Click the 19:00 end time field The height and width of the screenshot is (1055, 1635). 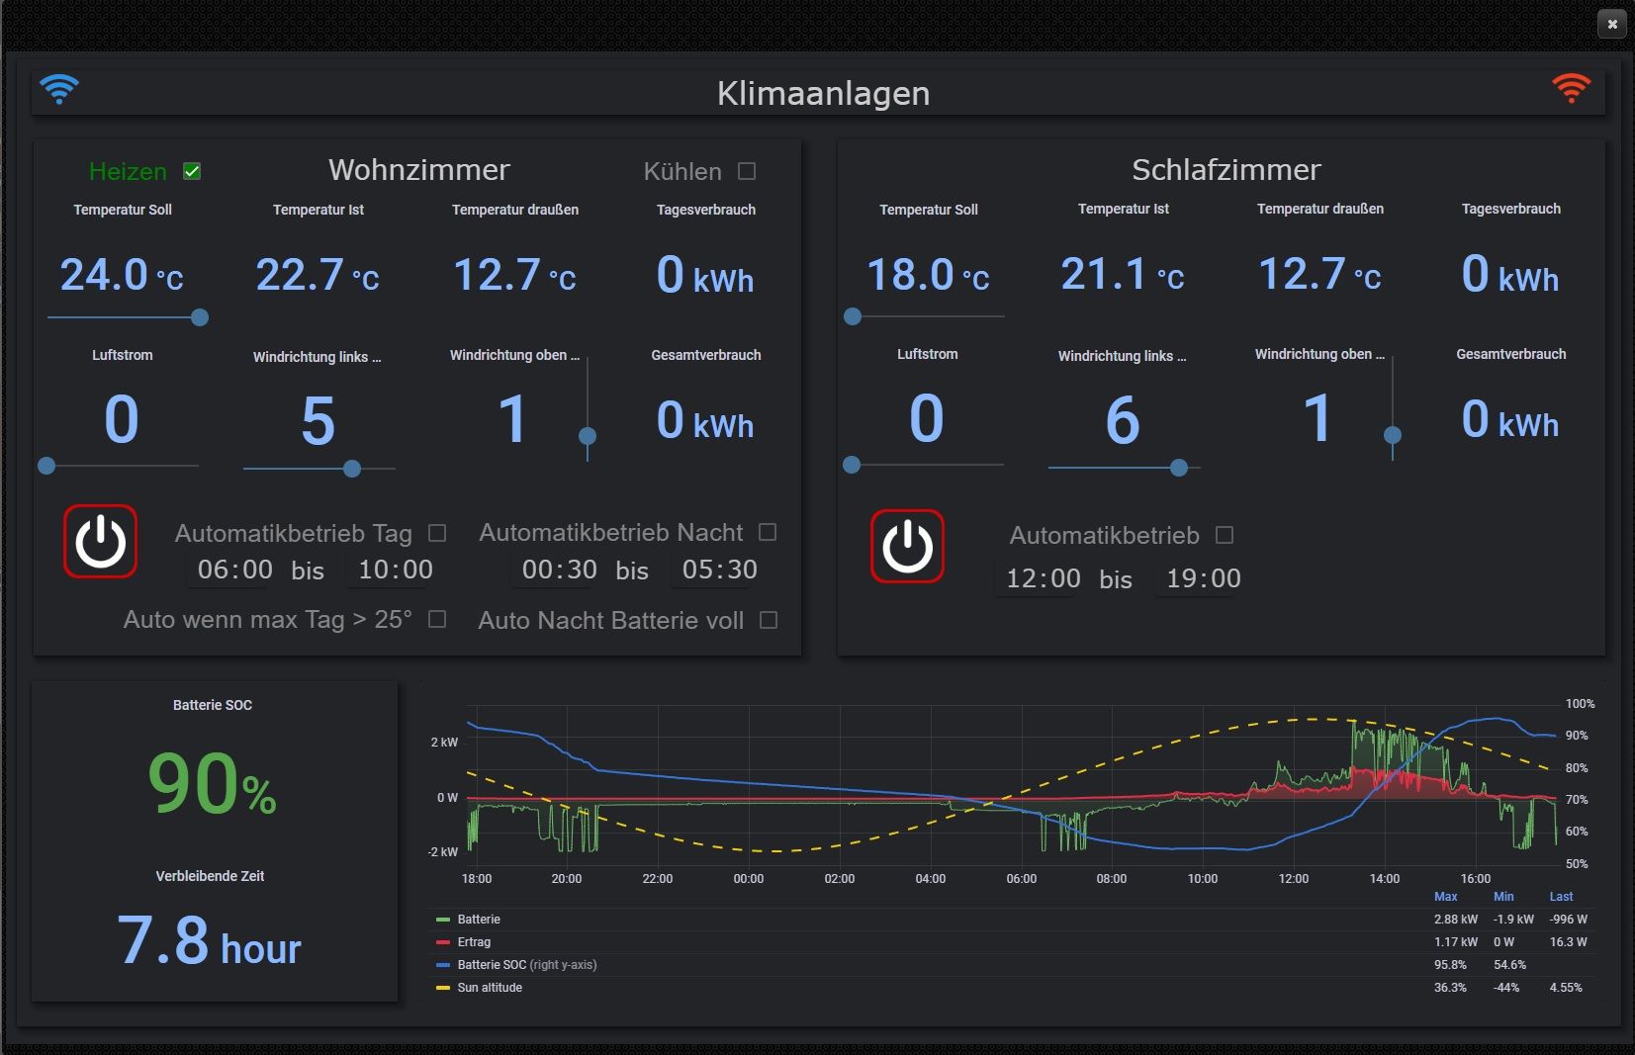click(1204, 578)
